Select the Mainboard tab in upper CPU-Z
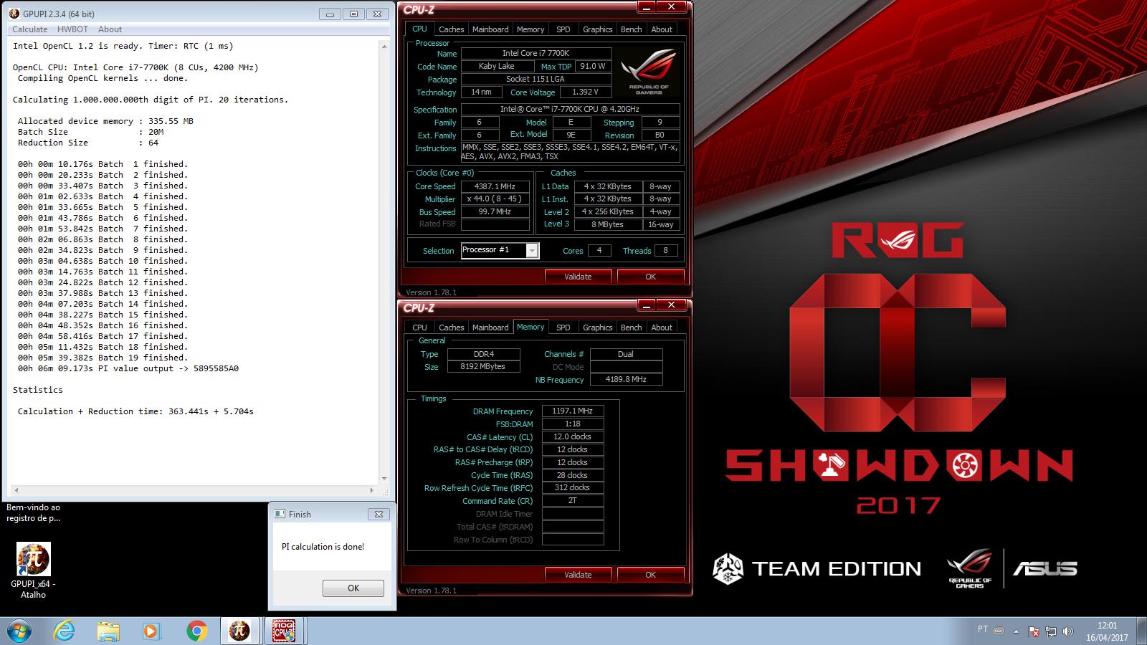 490,29
